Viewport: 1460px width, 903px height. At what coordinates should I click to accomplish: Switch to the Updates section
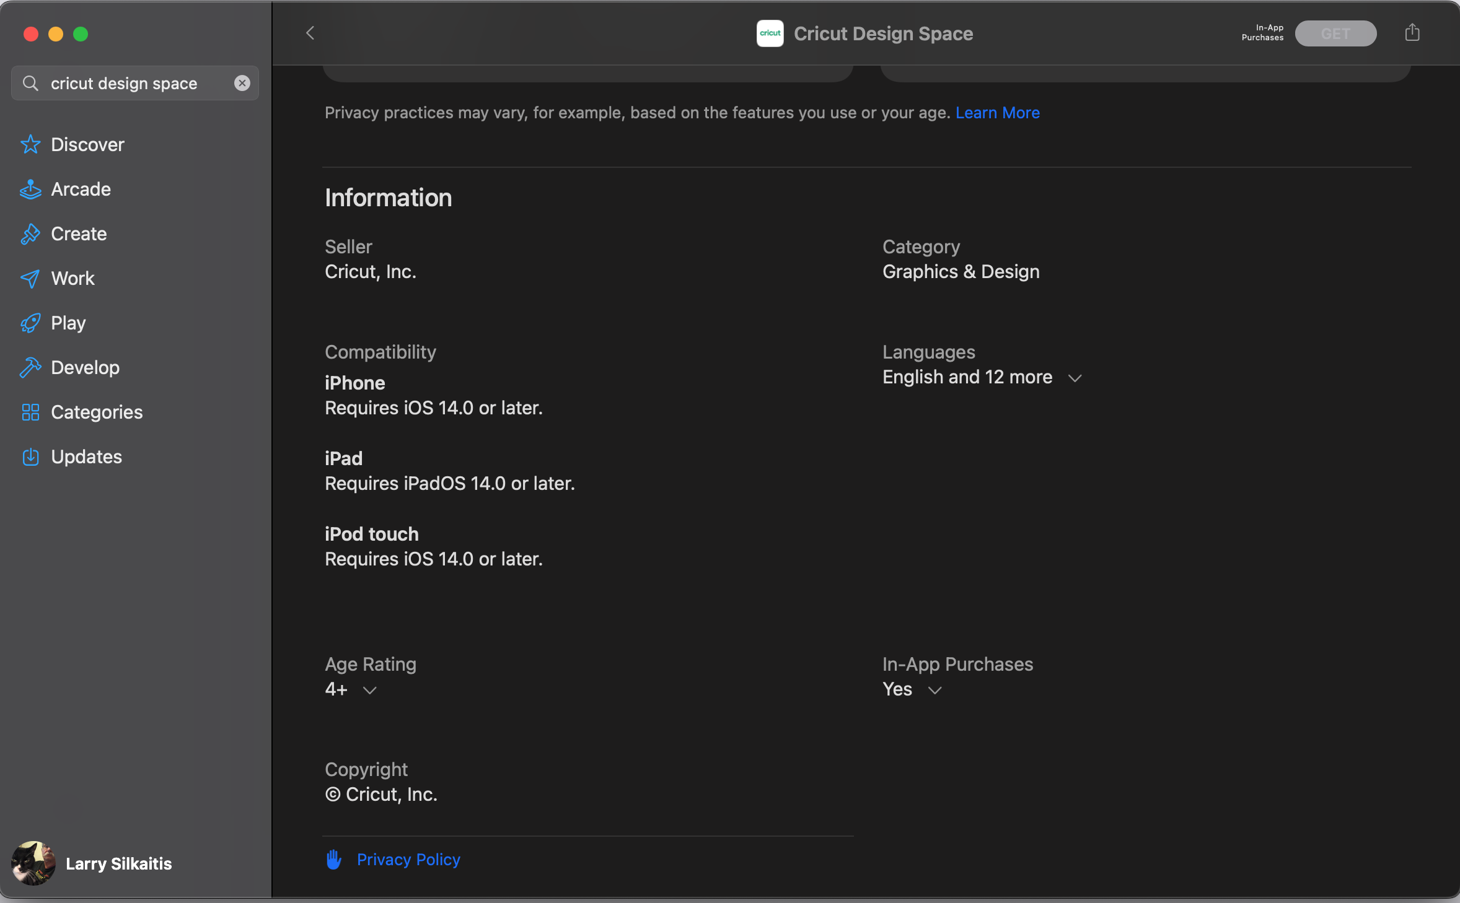[x=86, y=456]
